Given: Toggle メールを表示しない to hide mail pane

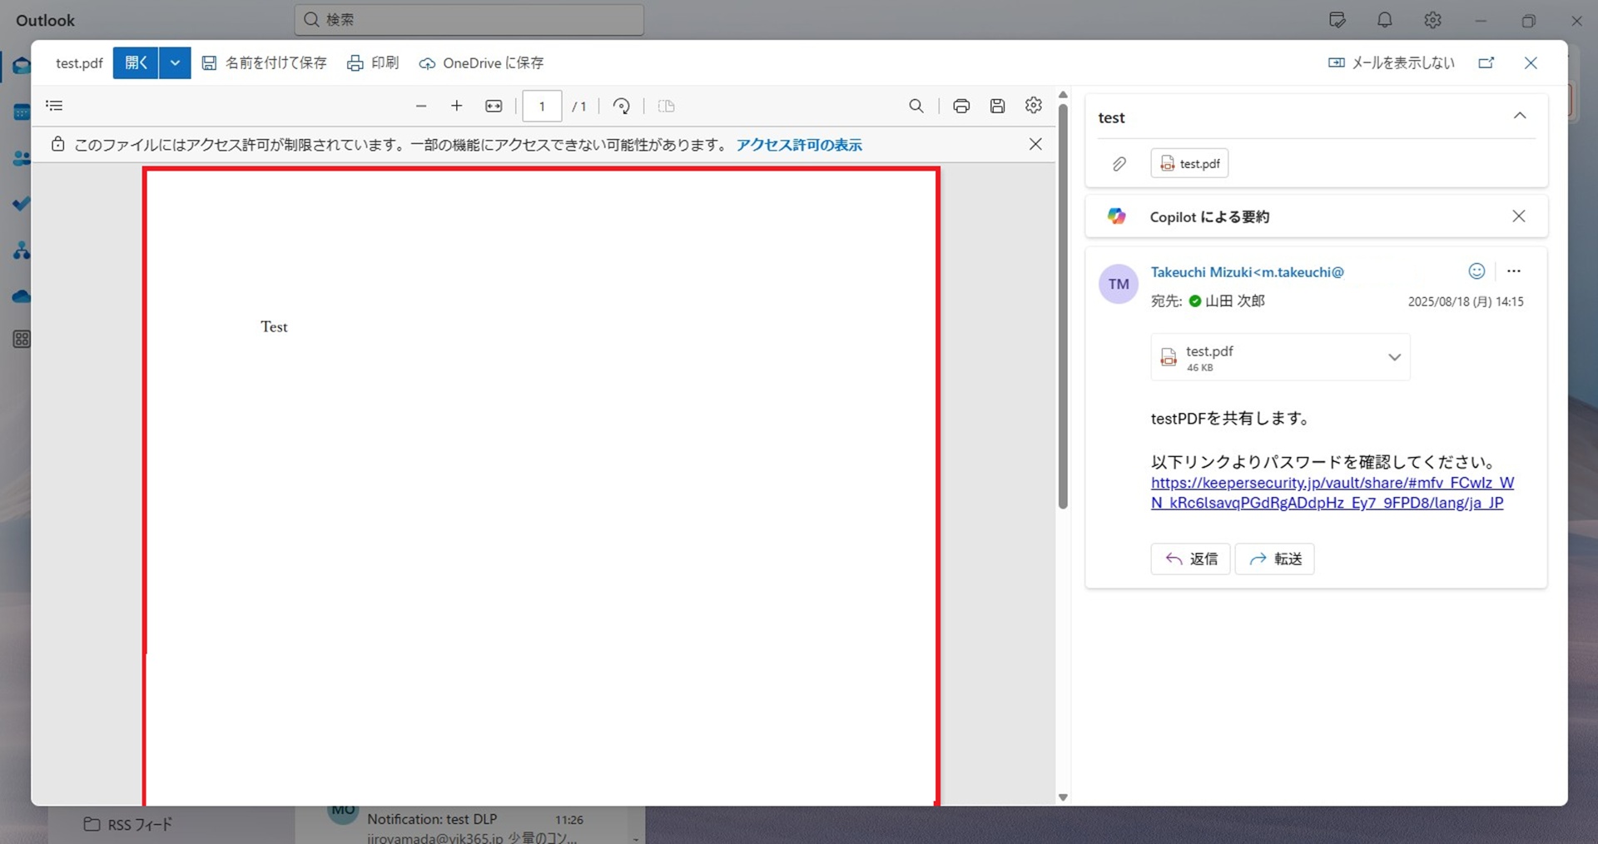Looking at the screenshot, I should [1391, 63].
